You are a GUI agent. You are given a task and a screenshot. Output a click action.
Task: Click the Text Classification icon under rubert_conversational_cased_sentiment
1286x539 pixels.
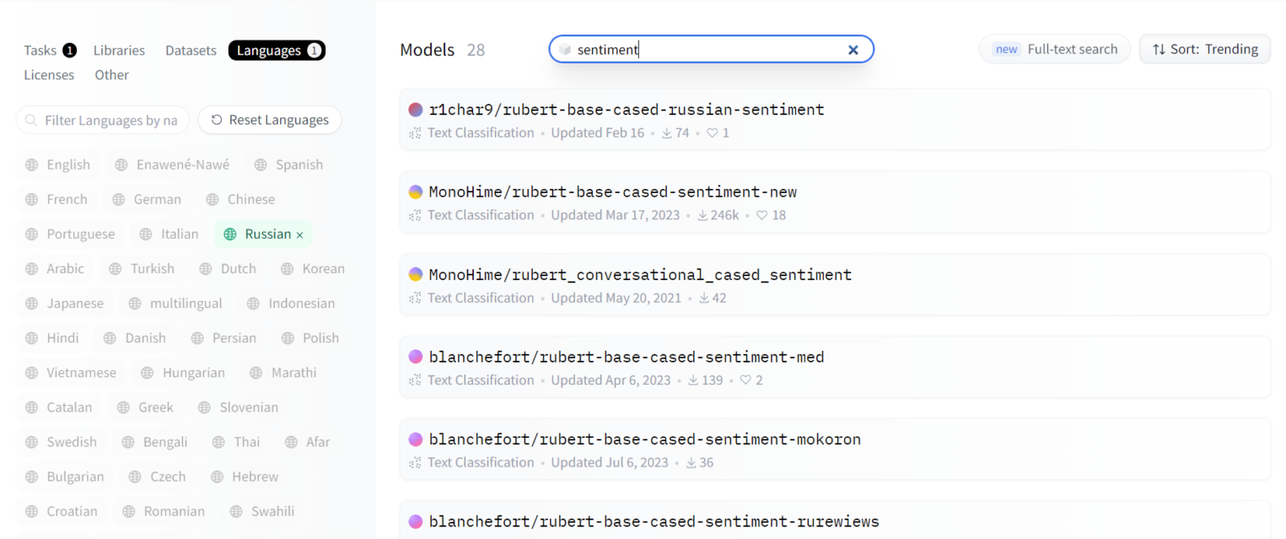point(415,298)
